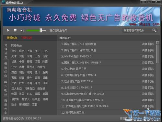This screenshot has height=122, width=162.
Task: Click the station list scrollbar thumb
Action: pyautogui.click(x=158, y=54)
